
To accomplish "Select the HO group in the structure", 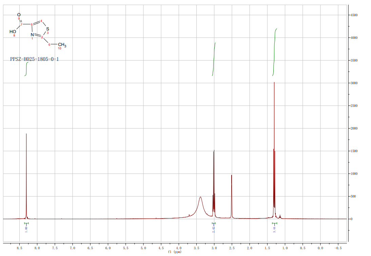I will coord(13,31).
